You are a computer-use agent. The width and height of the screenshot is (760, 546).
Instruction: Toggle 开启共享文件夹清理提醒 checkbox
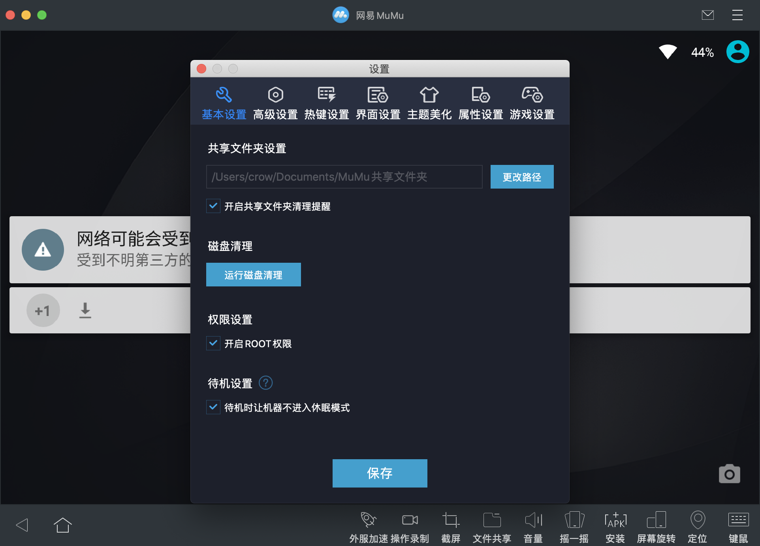tap(213, 206)
